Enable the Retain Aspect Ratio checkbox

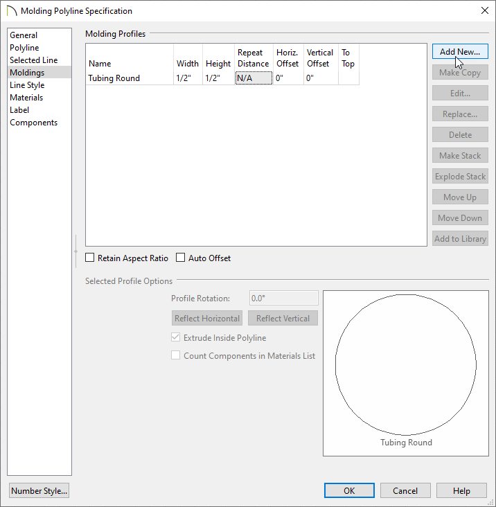tap(89, 258)
